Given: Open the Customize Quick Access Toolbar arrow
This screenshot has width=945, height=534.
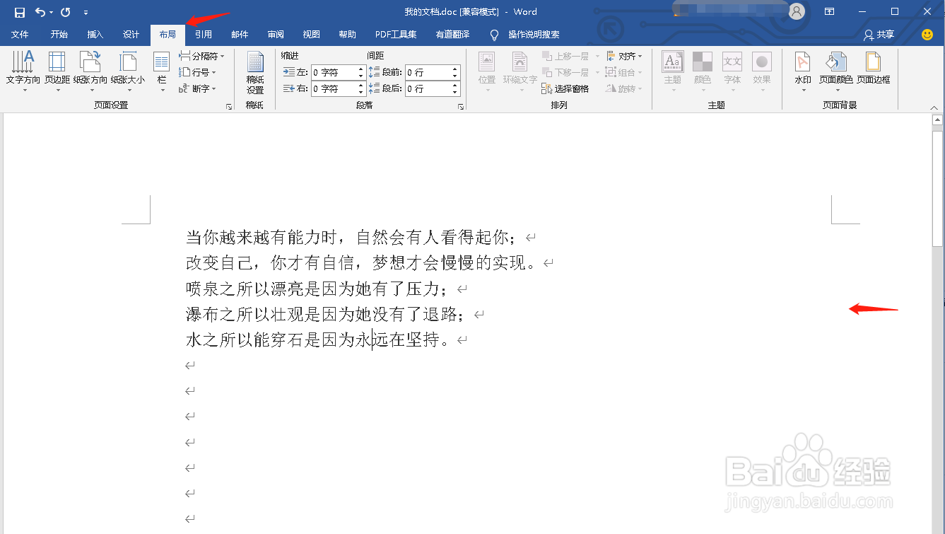Looking at the screenshot, I should [x=86, y=12].
